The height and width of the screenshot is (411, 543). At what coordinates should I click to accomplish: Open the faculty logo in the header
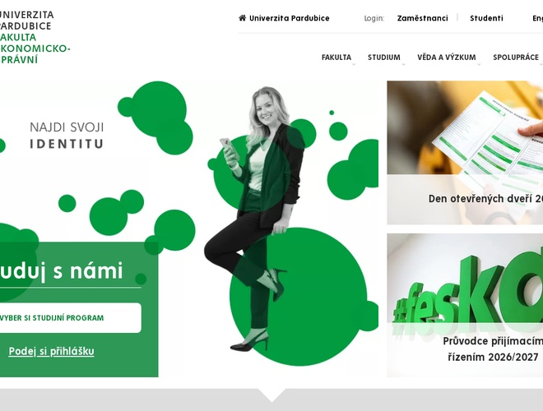(35, 37)
